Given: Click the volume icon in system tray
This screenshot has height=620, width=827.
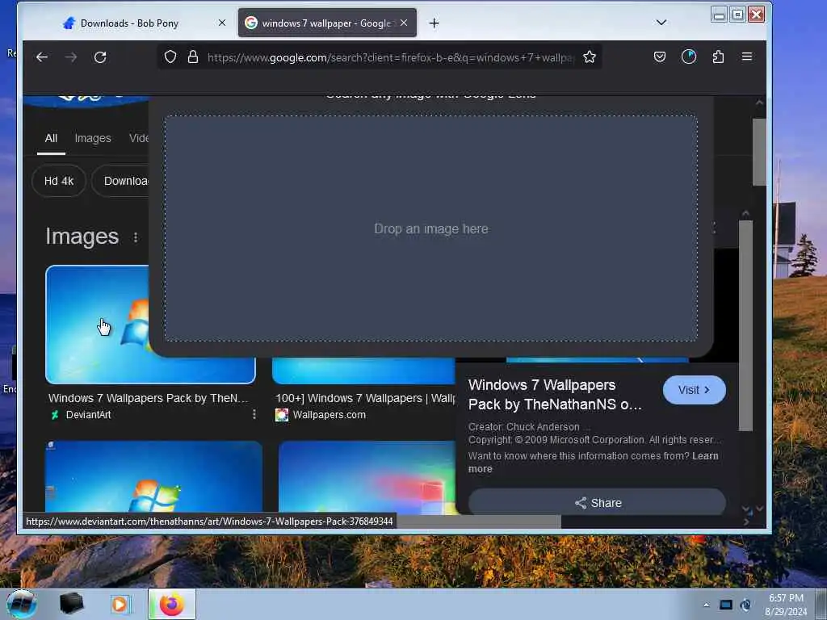Looking at the screenshot, I should point(745,605).
